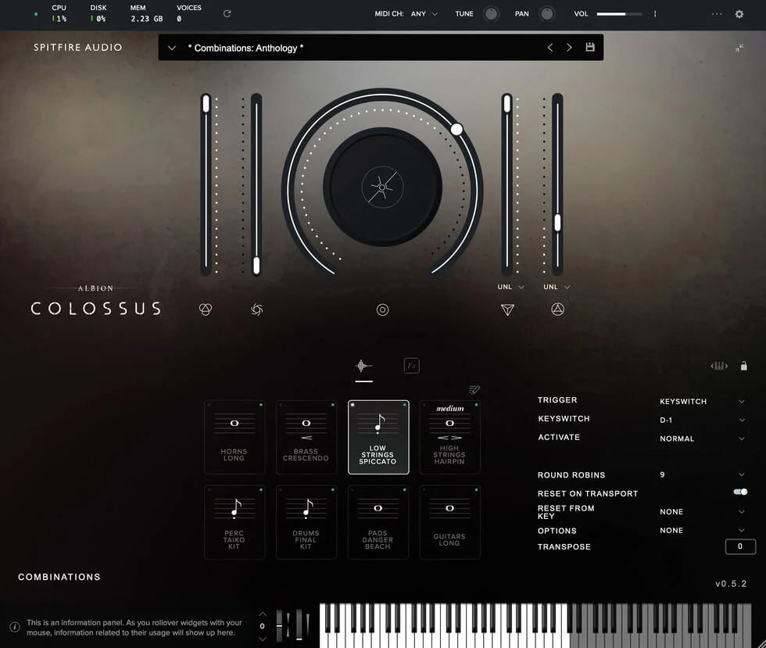Click the TUNE knob

click(491, 14)
